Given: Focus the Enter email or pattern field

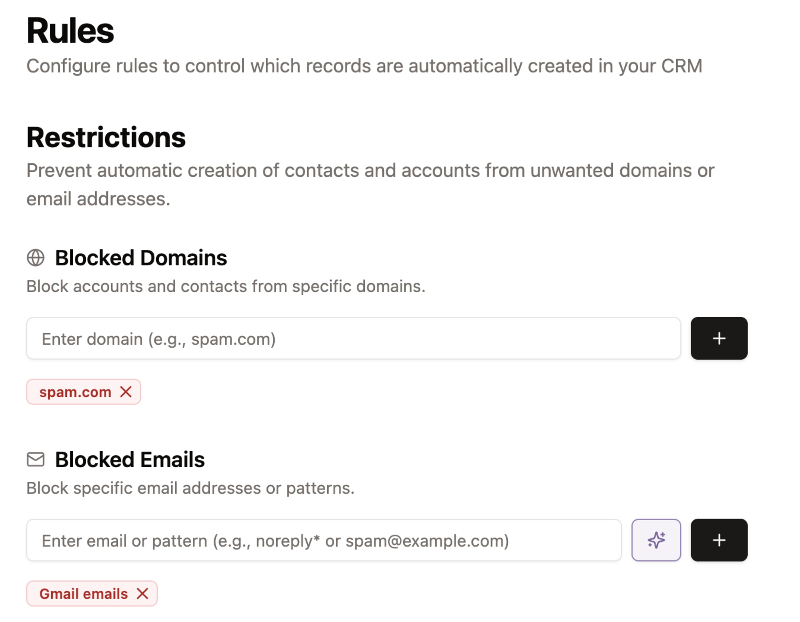Looking at the screenshot, I should (x=323, y=540).
